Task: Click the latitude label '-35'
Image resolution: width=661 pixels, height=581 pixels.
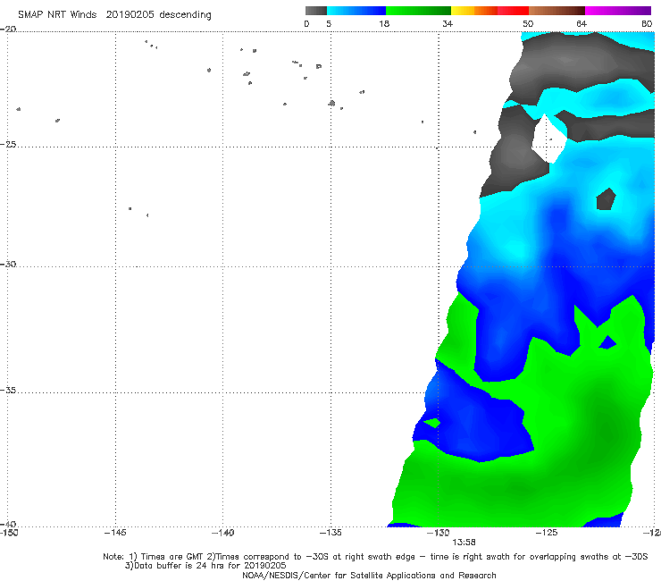Action: pyautogui.click(x=8, y=390)
